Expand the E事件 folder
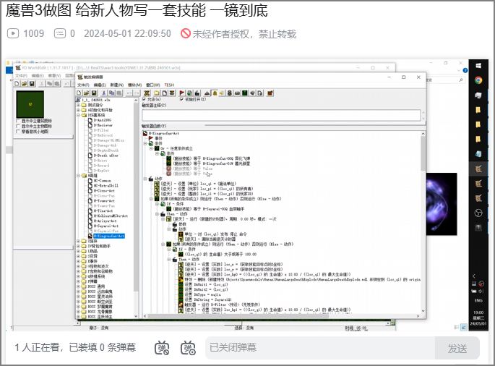 click(78, 261)
